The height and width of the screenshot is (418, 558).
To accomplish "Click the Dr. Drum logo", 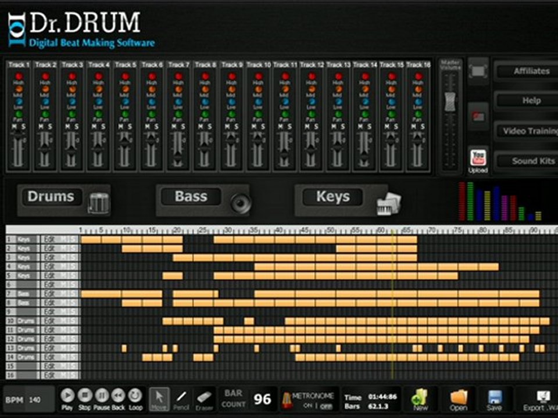I will (x=81, y=30).
